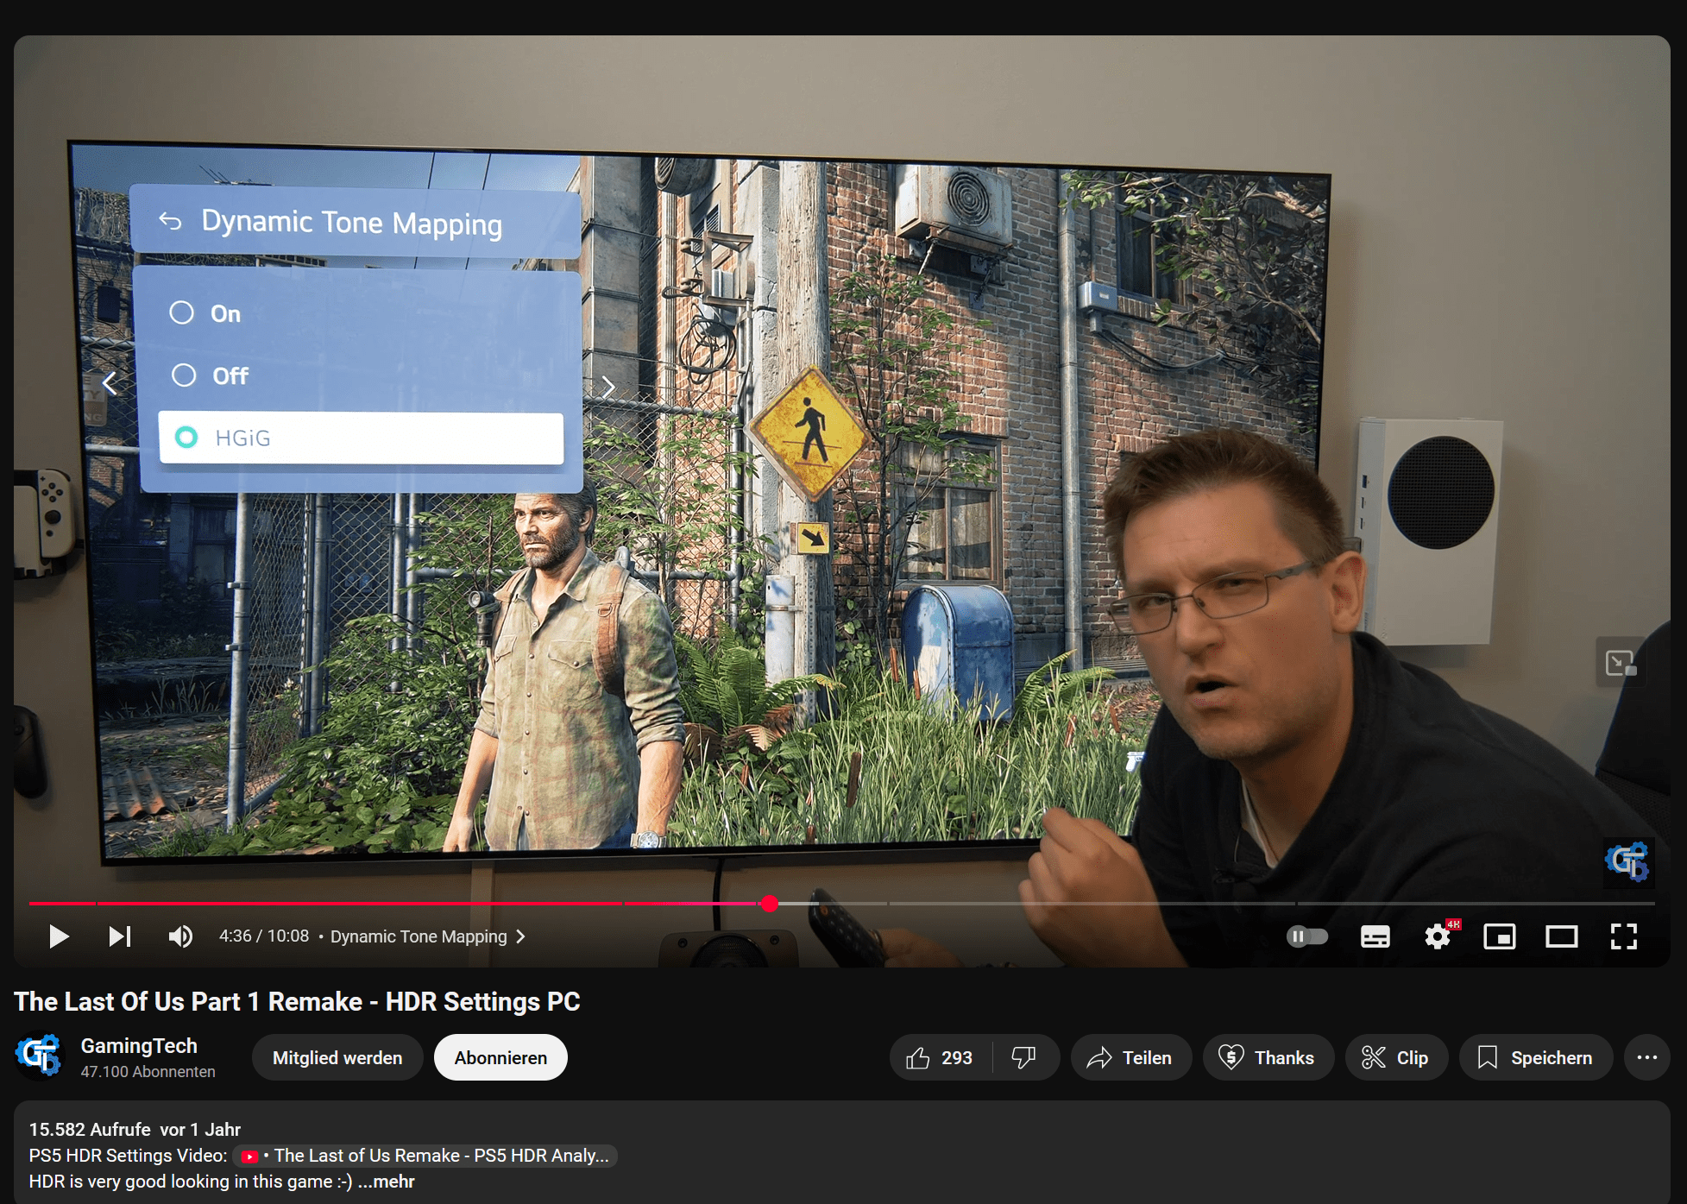1687x1204 pixels.
Task: Click the 15.582 Aufrufe view count
Action: tap(90, 1130)
